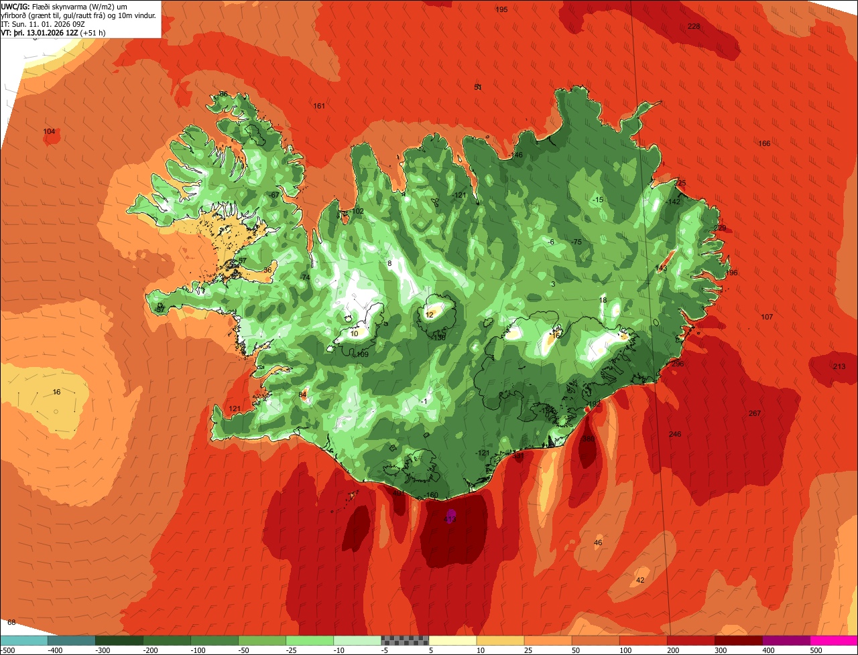Click the map value '-15' in northeast Iceland

(x=598, y=200)
